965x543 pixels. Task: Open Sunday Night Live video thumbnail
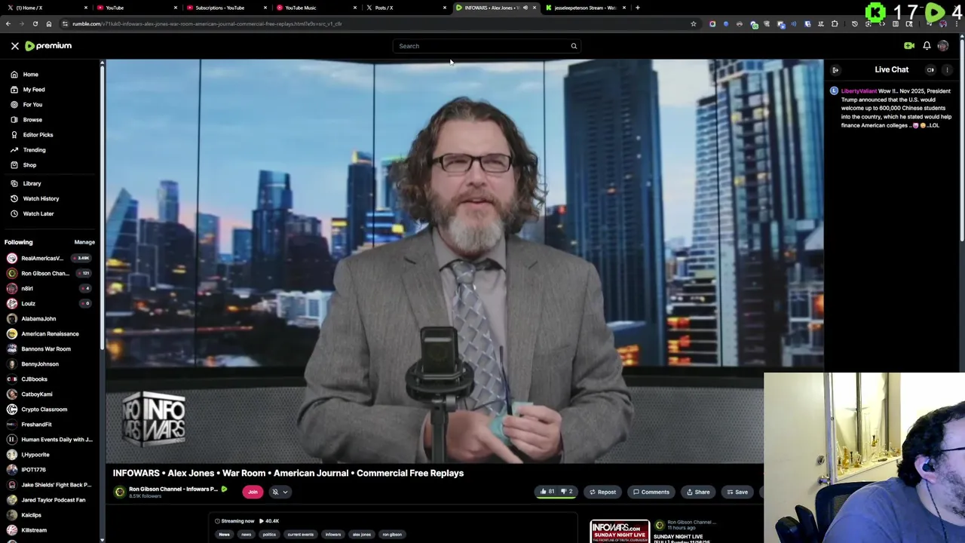point(620,531)
